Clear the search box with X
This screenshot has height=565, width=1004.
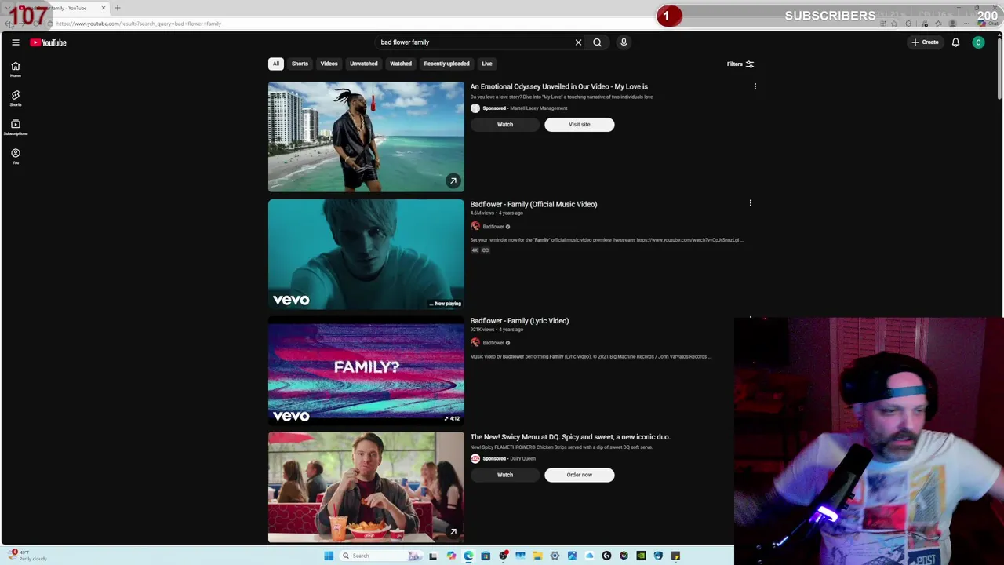click(578, 42)
